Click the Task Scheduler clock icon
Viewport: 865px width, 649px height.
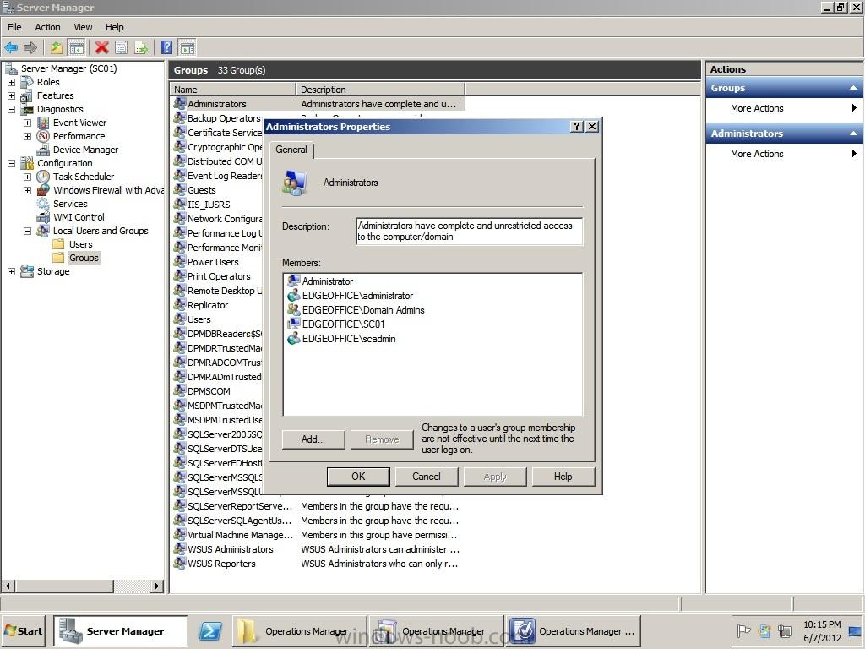(x=43, y=177)
